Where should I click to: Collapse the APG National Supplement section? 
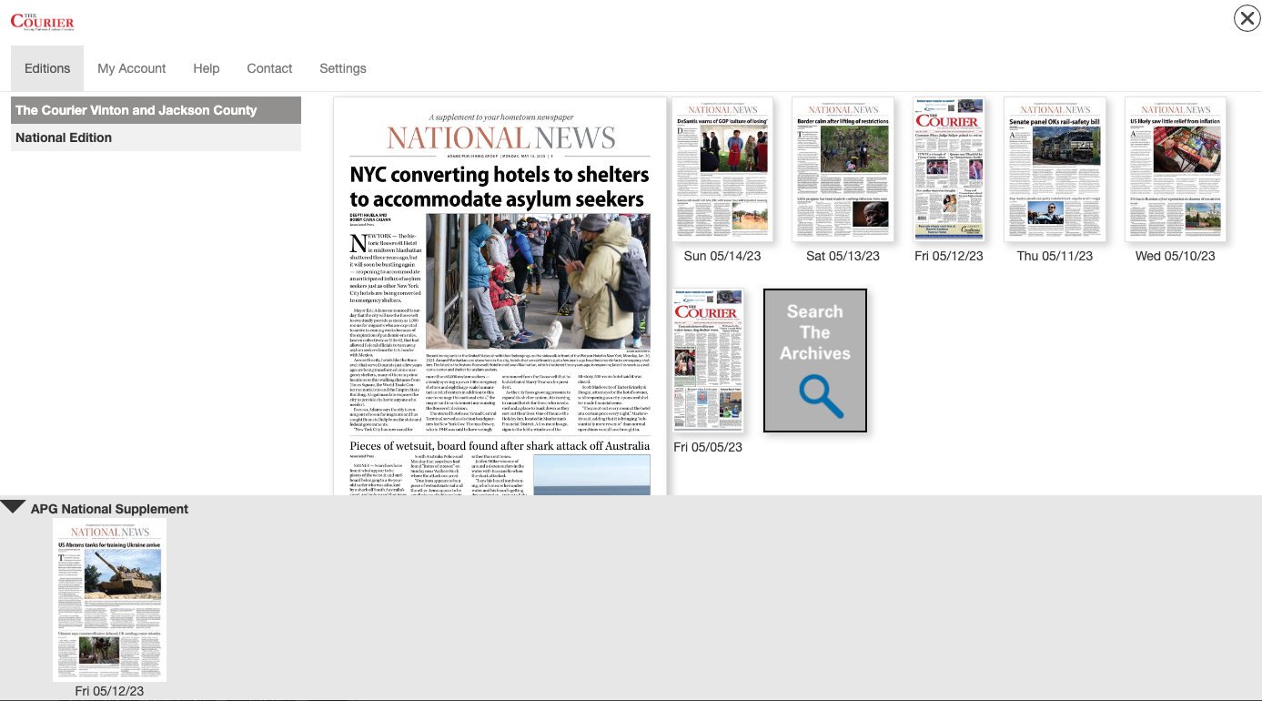13,507
